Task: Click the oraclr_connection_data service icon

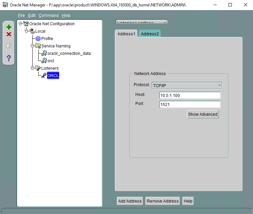Action: click(44, 53)
